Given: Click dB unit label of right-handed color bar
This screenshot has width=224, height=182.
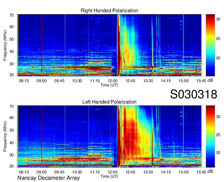Looking at the screenshot, I should [210, 80].
